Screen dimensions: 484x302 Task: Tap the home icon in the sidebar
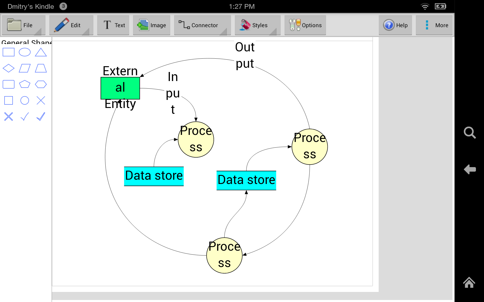[469, 283]
